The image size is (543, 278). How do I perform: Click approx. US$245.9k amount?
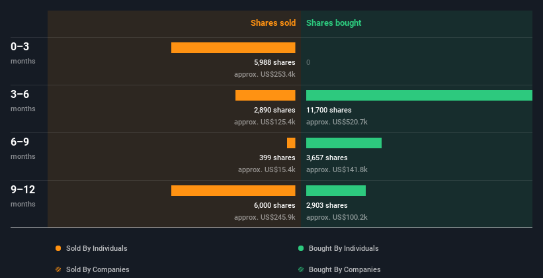pyautogui.click(x=265, y=217)
